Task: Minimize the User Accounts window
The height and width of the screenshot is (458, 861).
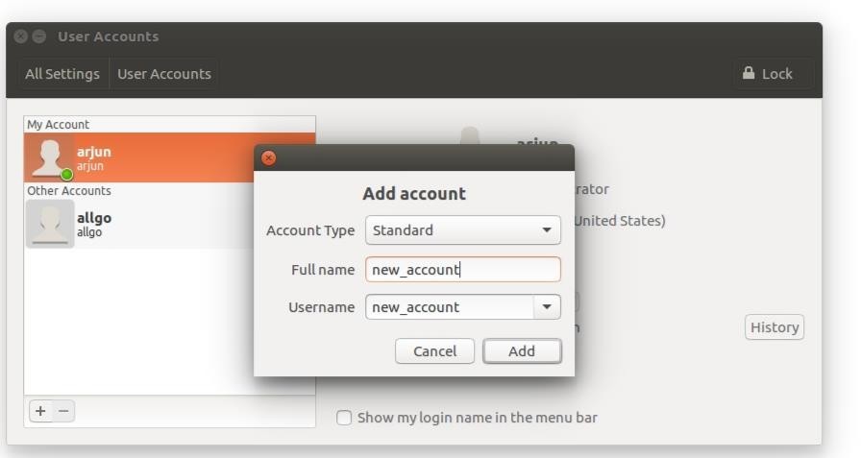Action: click(39, 36)
